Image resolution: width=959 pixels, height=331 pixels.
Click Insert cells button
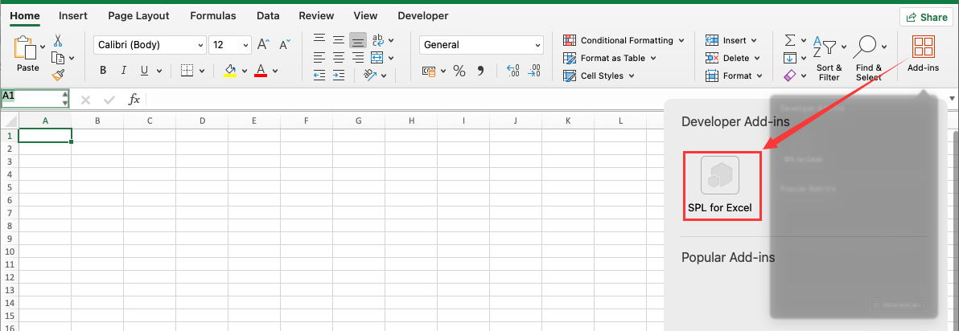(731, 40)
